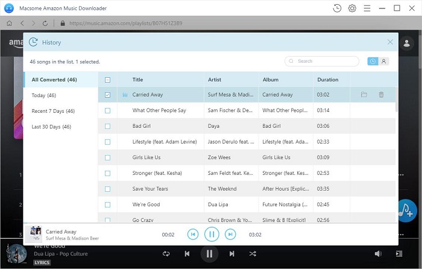Open the play queue icon
This screenshot has width=422, height=269.
399,254
